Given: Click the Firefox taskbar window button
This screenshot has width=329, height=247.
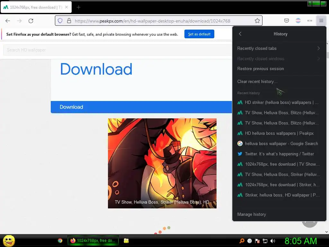Looking at the screenshot, I should [x=93, y=241].
